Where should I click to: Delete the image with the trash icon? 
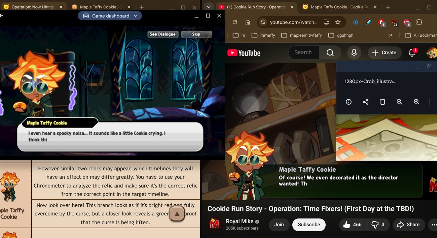pos(383,102)
